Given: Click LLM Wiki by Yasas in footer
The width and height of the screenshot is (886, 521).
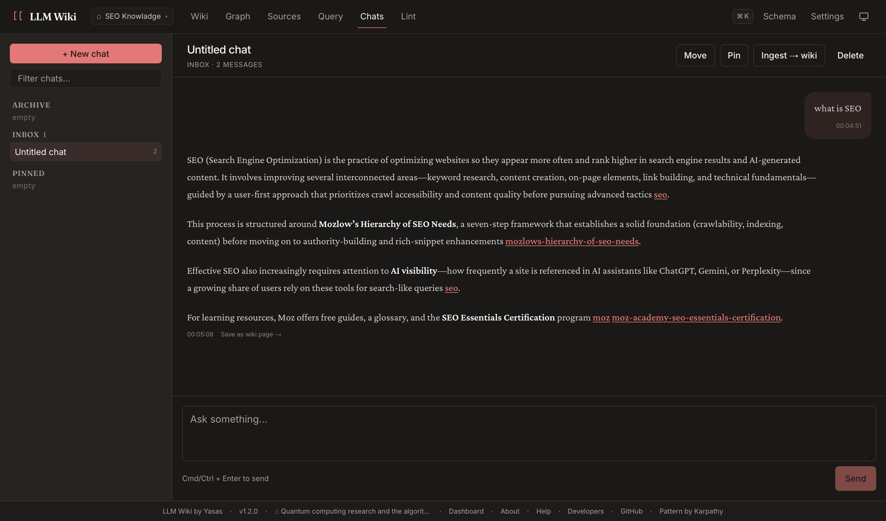Looking at the screenshot, I should [x=192, y=511].
